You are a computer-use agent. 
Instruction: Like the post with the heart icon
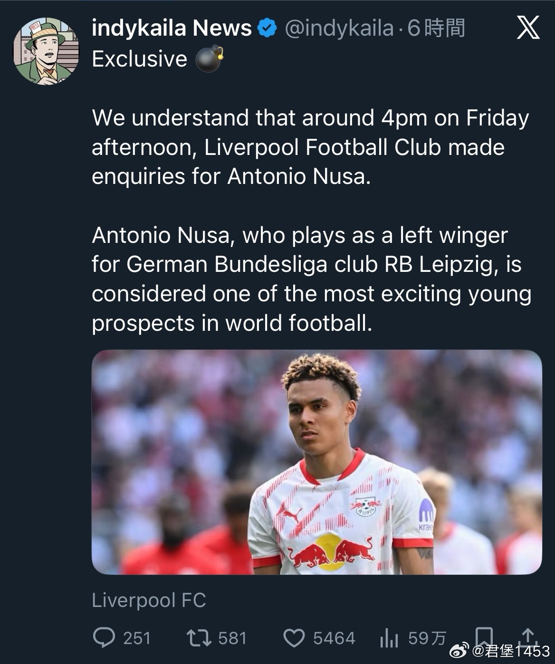point(294,638)
